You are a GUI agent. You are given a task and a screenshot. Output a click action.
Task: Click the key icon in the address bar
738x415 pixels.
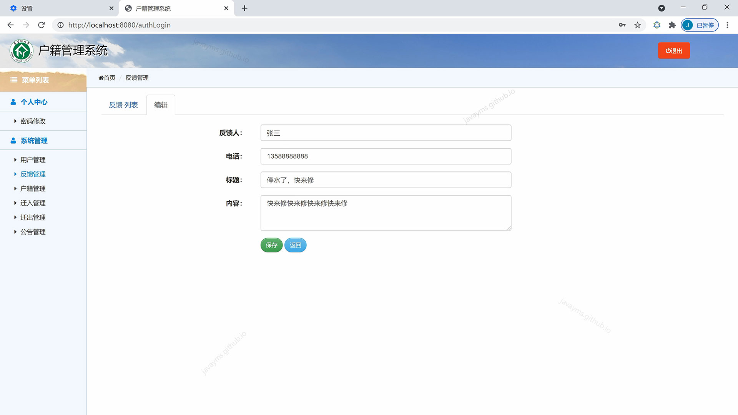click(622, 25)
